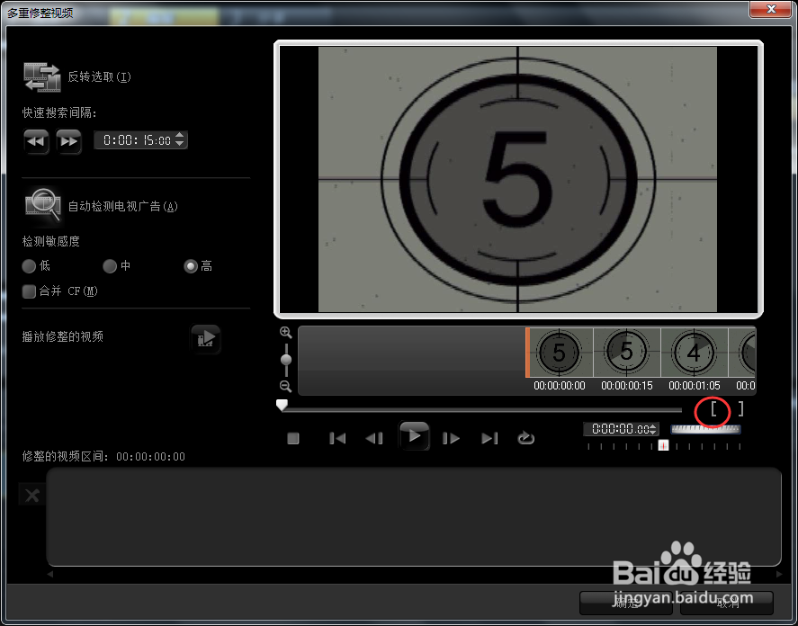This screenshot has width=798, height=626.
Task: Click the 确定 confirm button
Action: pyautogui.click(x=627, y=604)
